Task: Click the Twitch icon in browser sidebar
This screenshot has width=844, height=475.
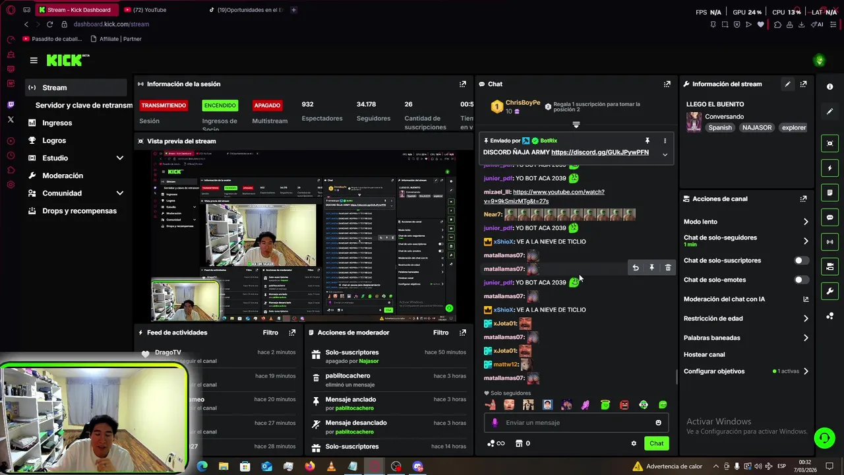Action: (11, 105)
